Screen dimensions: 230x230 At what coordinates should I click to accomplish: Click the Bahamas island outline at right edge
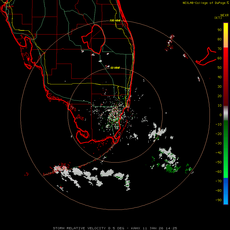point(206,56)
